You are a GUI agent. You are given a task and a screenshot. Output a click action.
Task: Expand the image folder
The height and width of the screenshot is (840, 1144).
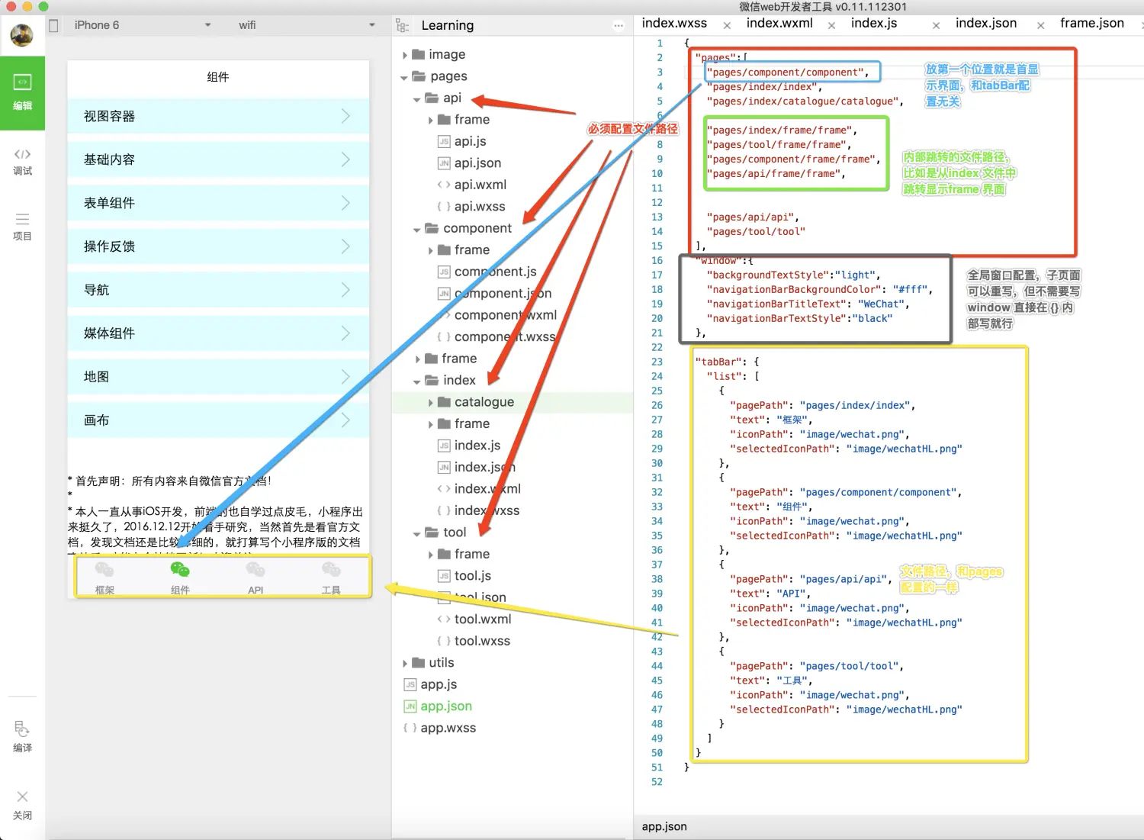405,55
